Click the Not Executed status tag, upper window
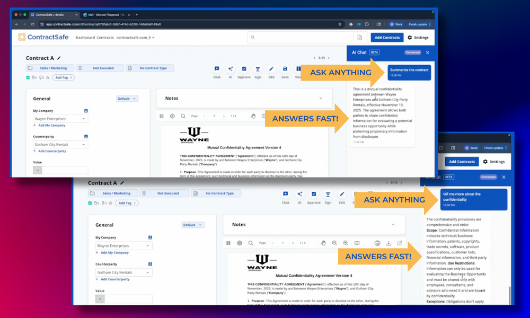 pyautogui.click(x=100, y=68)
